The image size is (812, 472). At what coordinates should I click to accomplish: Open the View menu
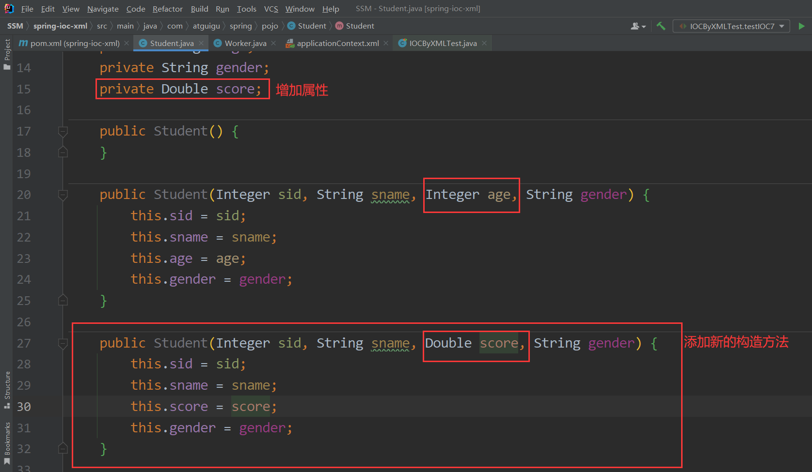(71, 9)
